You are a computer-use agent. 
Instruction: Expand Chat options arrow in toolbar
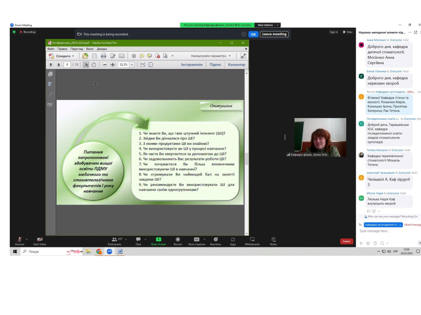pos(145,239)
